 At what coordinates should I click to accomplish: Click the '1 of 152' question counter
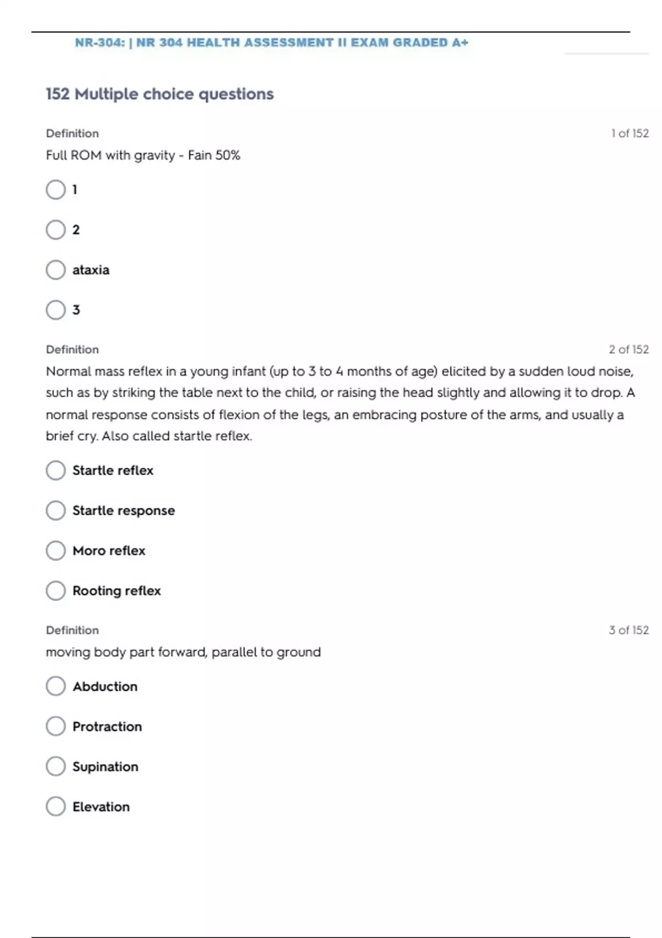click(x=629, y=134)
